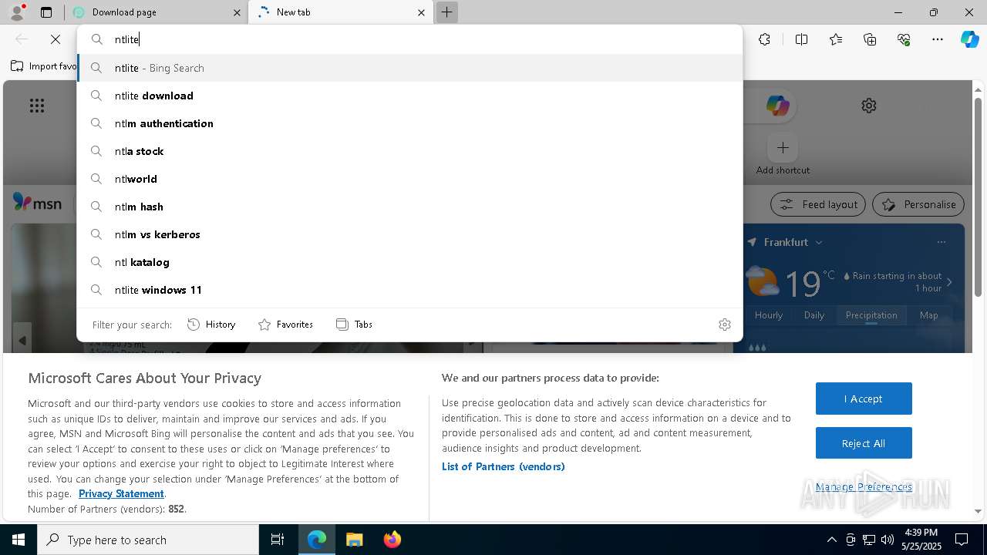
Task: Choose the 'ntlite download' suggestion
Action: [409, 96]
